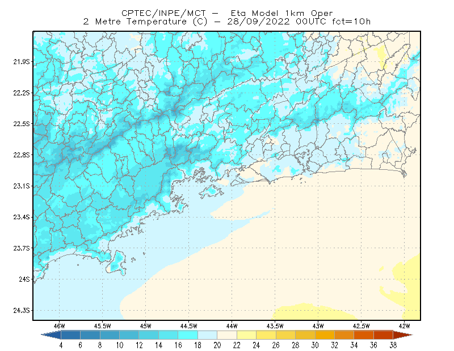Select the 20 to 22 cream color swatch

(227, 335)
